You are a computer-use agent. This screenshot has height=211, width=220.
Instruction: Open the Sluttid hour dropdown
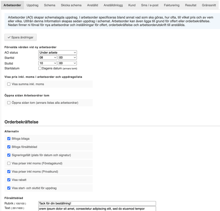48,63
